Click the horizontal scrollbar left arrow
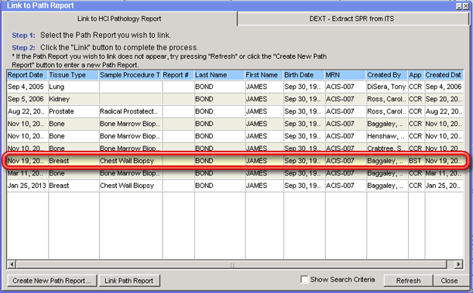 [x=12, y=264]
